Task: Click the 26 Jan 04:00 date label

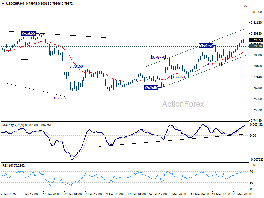Action: (73, 194)
